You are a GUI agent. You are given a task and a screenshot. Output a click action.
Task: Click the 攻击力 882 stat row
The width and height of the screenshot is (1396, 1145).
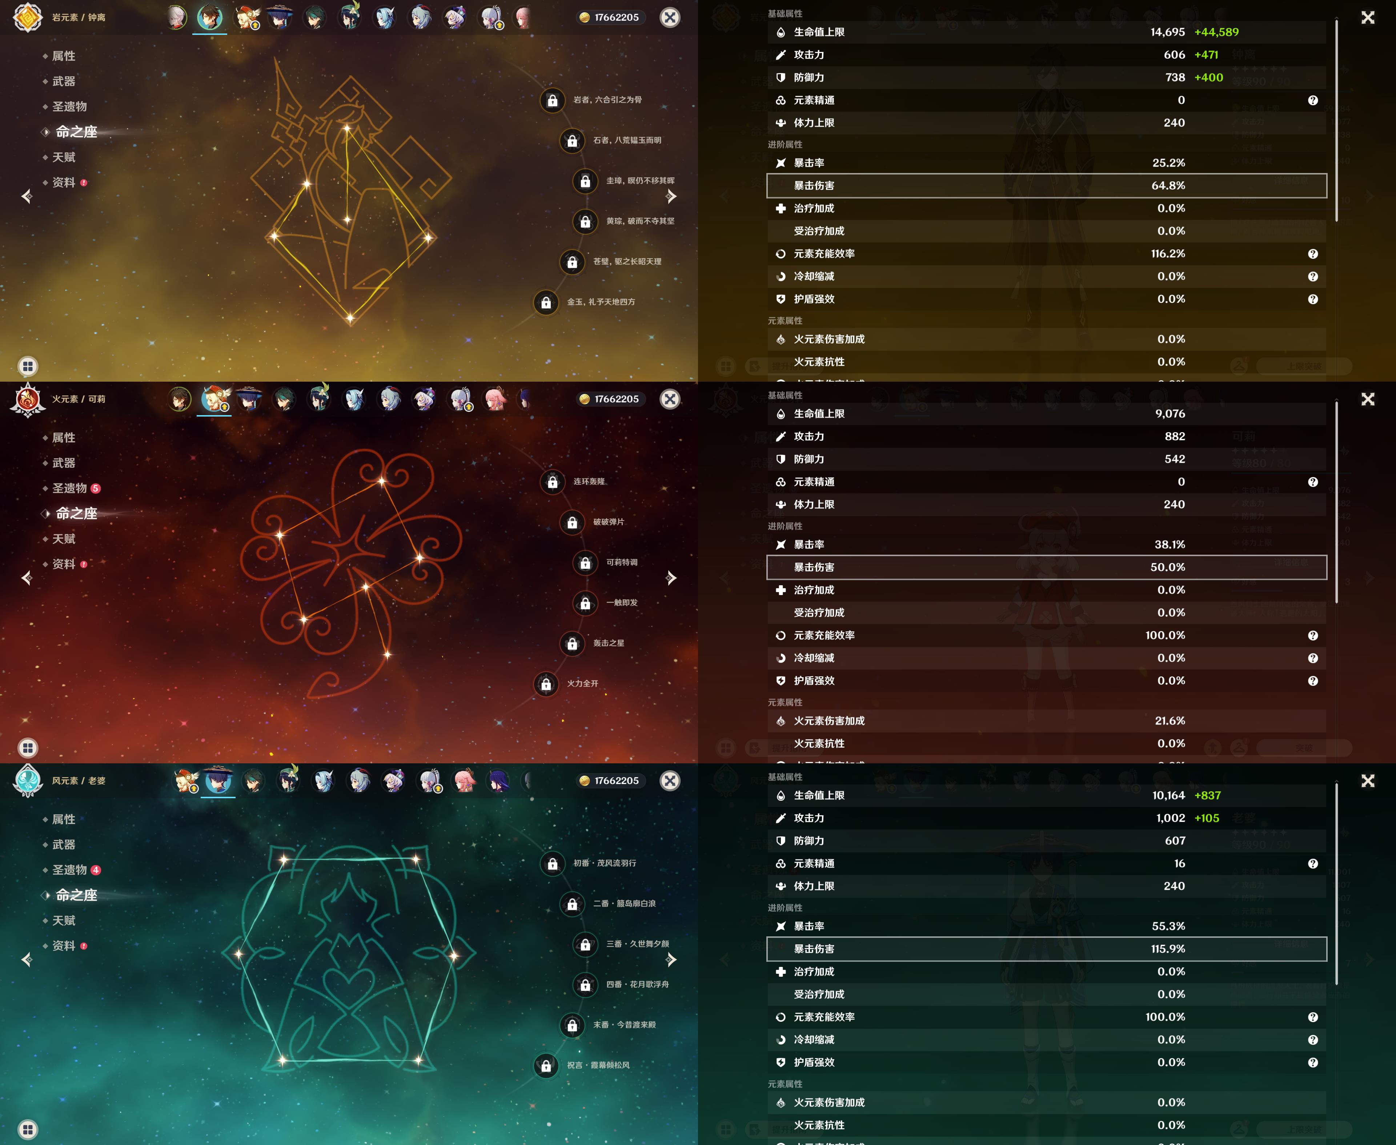coord(1046,436)
